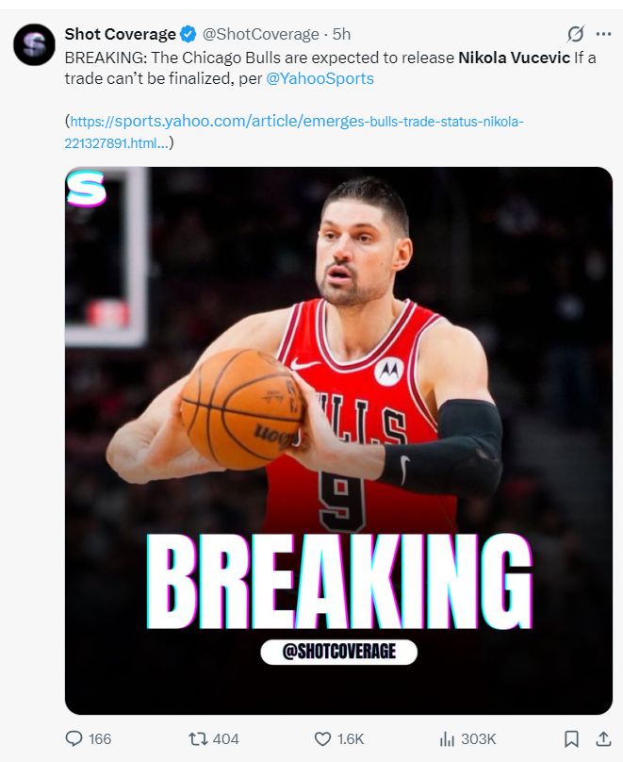Click the Grok icon on the tweet
The image size is (623, 762).
pyautogui.click(x=576, y=34)
